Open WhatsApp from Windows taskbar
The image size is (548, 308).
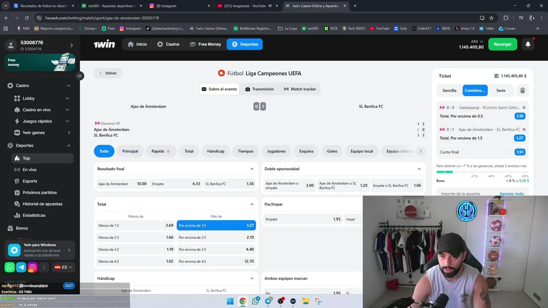[256, 301]
